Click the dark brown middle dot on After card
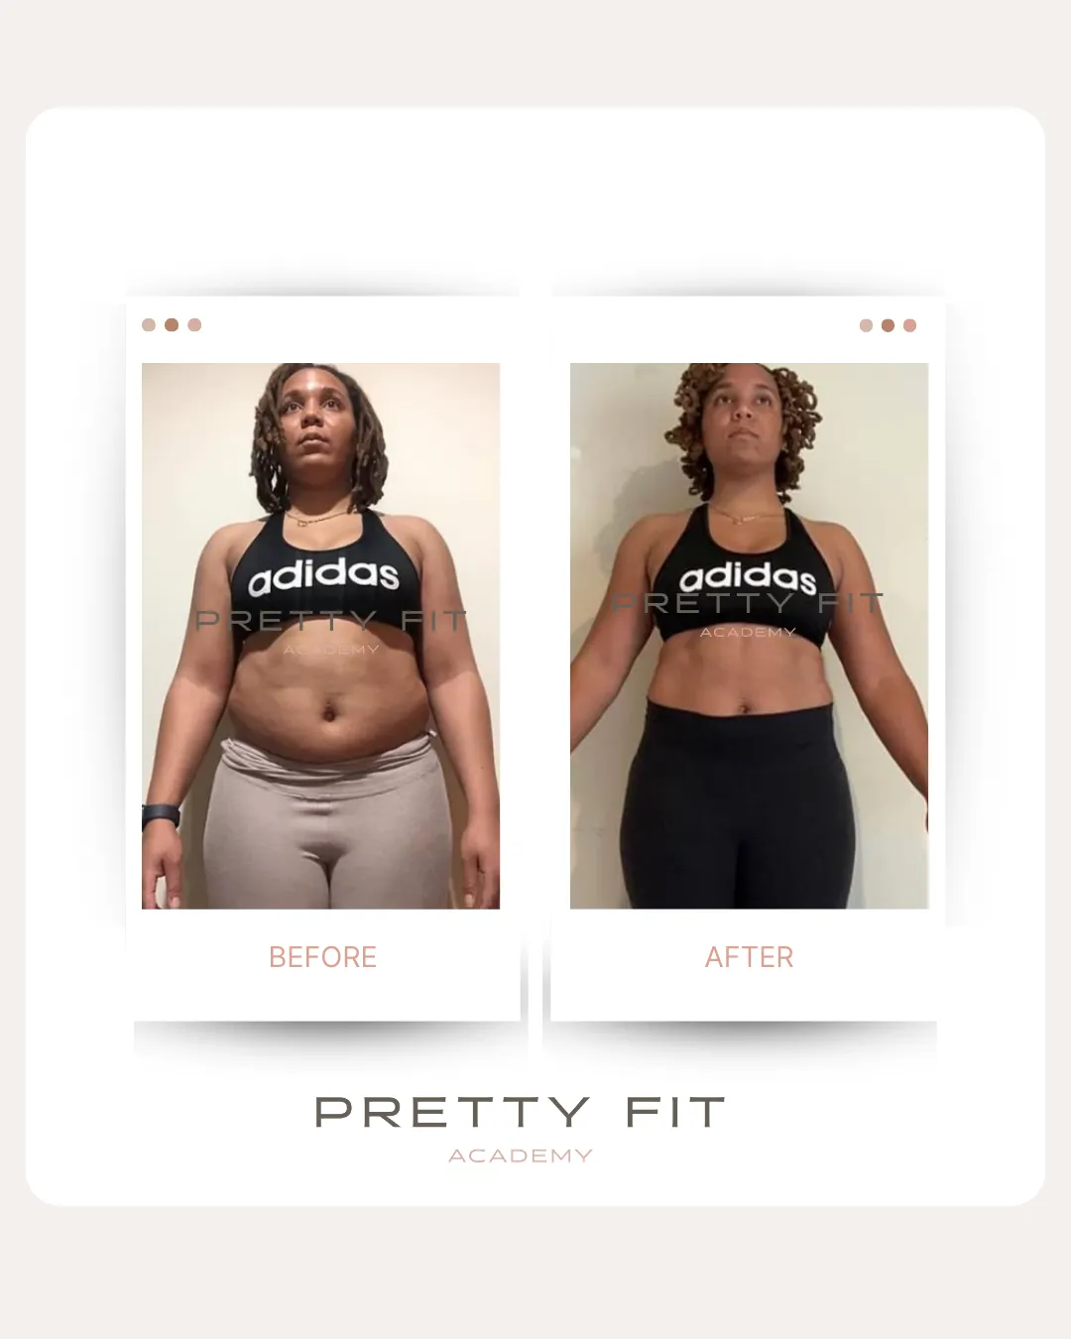 click(888, 325)
